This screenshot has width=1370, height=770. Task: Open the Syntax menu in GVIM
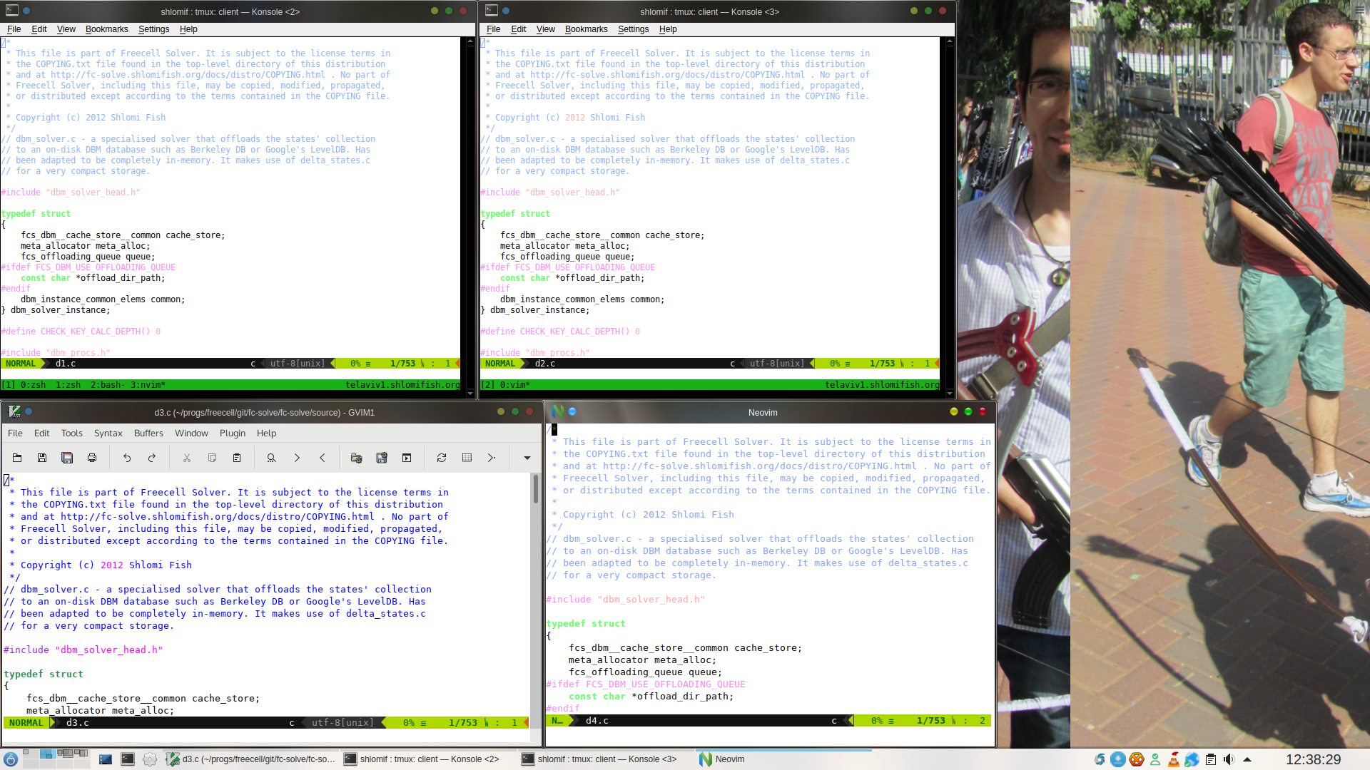tap(108, 433)
